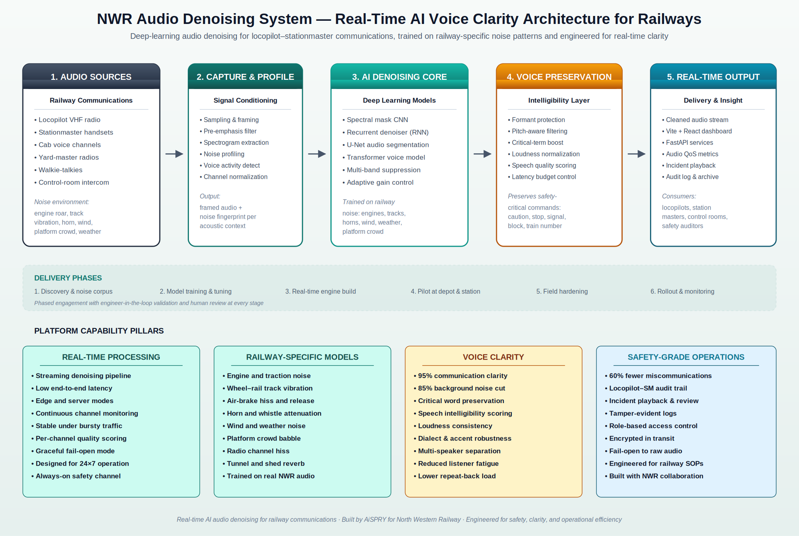Click 'Recurrent denoiser (RNN)' item
The image size is (799, 536).
[x=386, y=132]
